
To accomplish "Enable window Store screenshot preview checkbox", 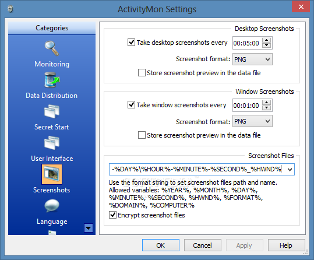I will coord(142,135).
